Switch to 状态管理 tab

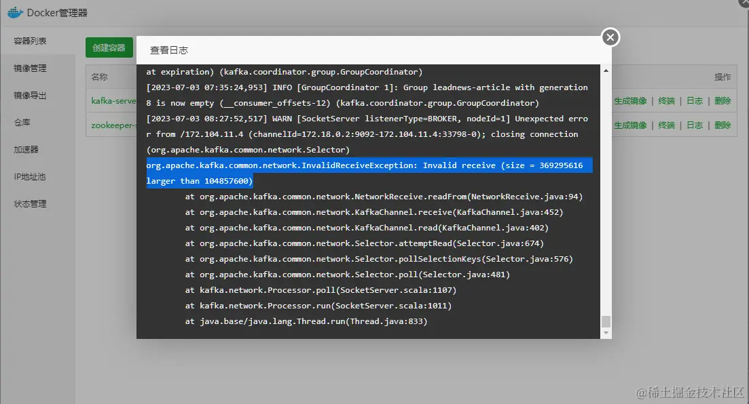[31, 204]
